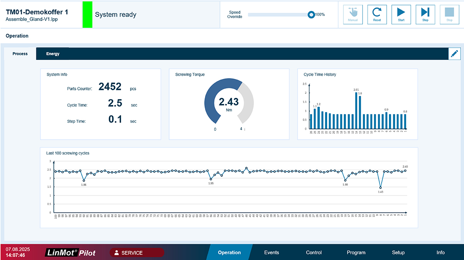Click the Speed Override slider handle
This screenshot has height=260, width=464.
pos(311,15)
